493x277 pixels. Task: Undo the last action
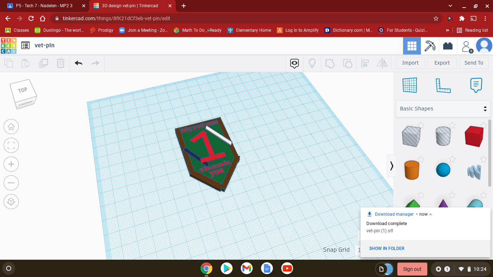pos(78,63)
